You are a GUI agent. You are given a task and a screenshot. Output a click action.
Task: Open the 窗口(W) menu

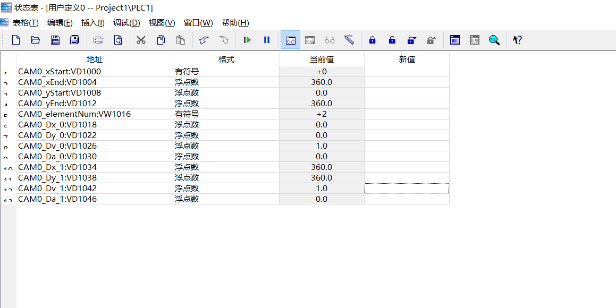pos(198,23)
